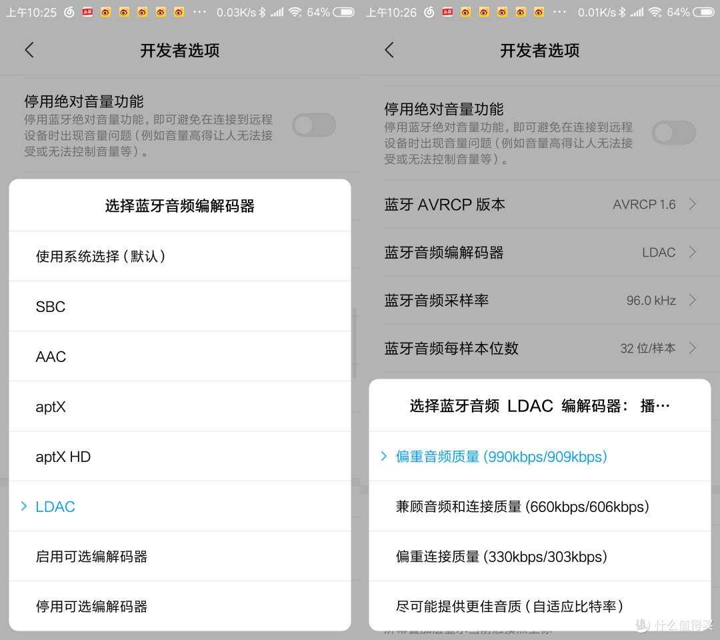Tap left status bar Wi-Fi icon
The image size is (720, 640).
point(295,12)
